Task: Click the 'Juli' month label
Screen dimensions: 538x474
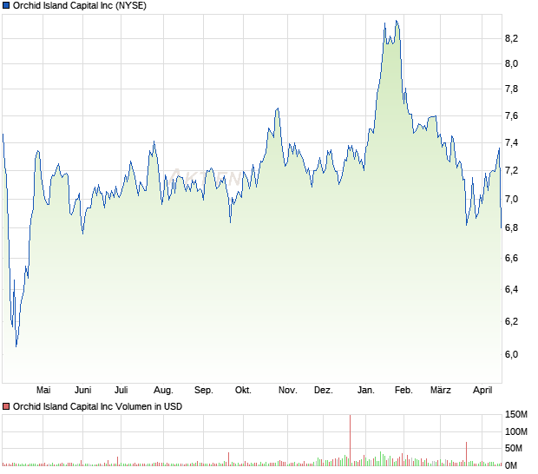Action: coord(121,391)
